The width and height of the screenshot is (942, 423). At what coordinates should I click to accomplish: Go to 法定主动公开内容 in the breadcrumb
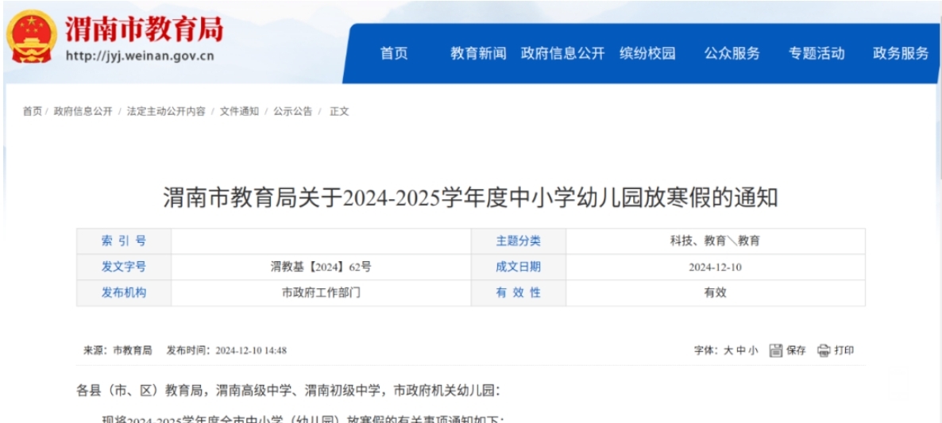tap(166, 111)
